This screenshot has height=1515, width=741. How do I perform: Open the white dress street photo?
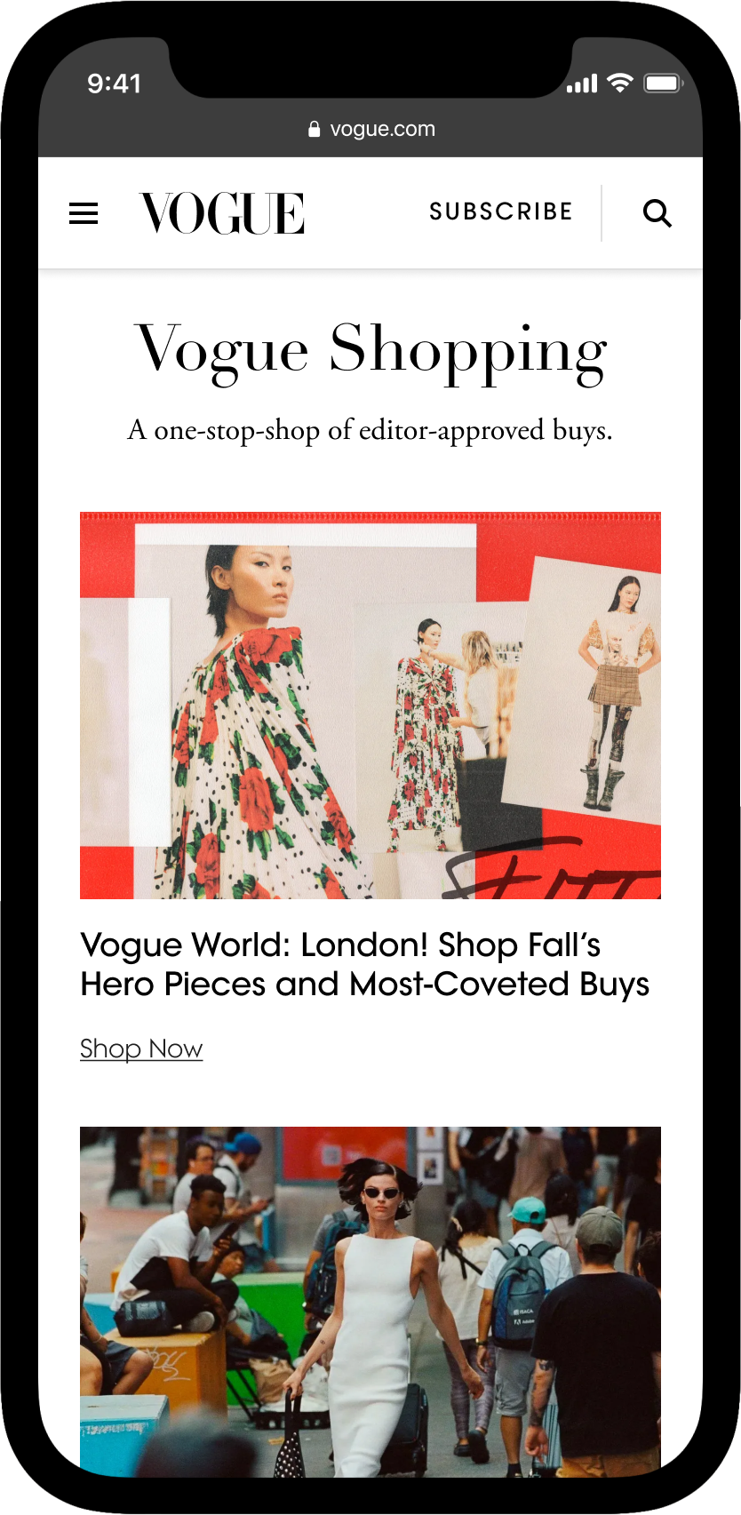tap(370, 1302)
